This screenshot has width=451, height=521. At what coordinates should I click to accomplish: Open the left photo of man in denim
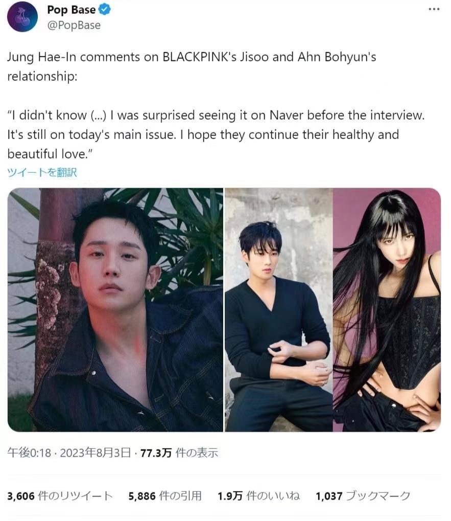point(115,310)
